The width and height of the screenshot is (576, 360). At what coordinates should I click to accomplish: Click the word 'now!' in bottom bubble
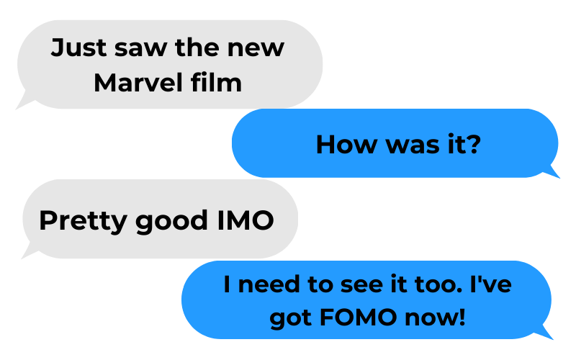click(435, 317)
